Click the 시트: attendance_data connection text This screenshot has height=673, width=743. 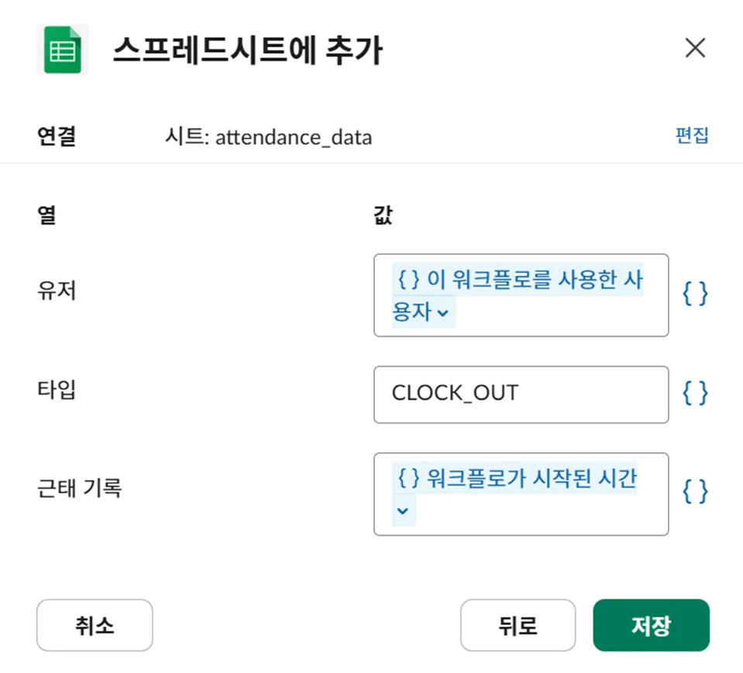[x=269, y=137]
